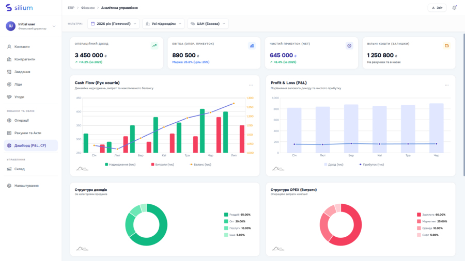Open the Profit & Loss chart options menu

point(447,85)
